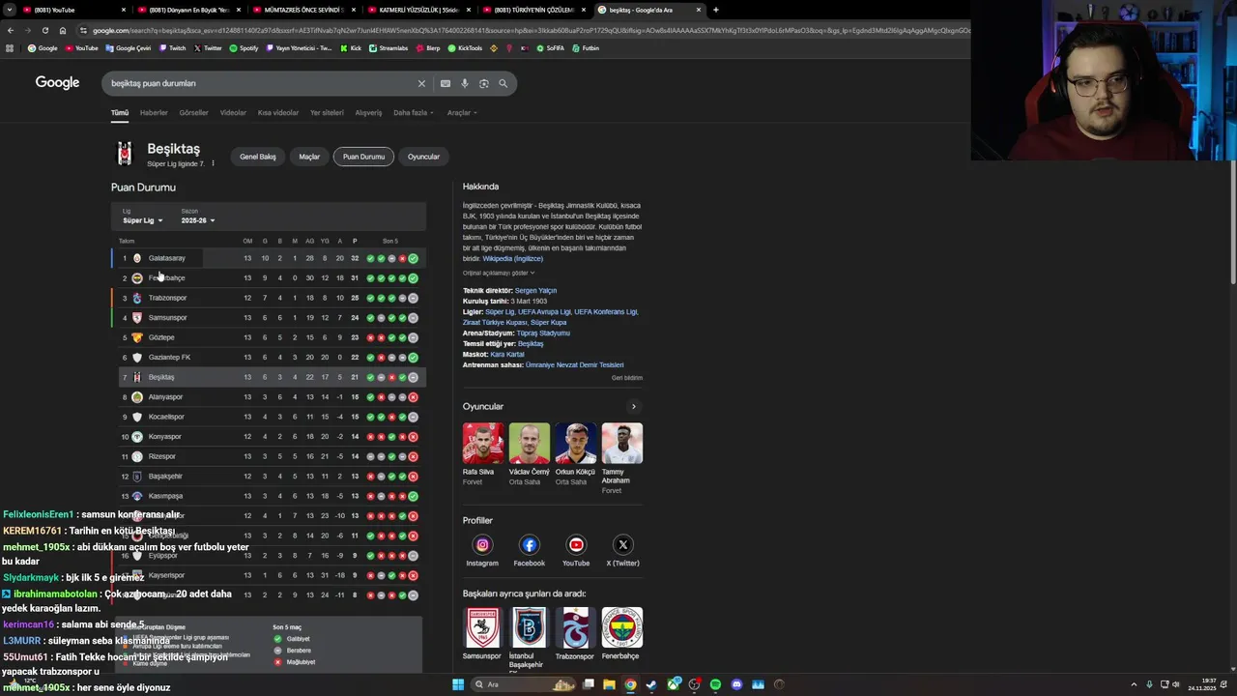Open Discord from the taskbar
1237x696 pixels.
click(736, 684)
